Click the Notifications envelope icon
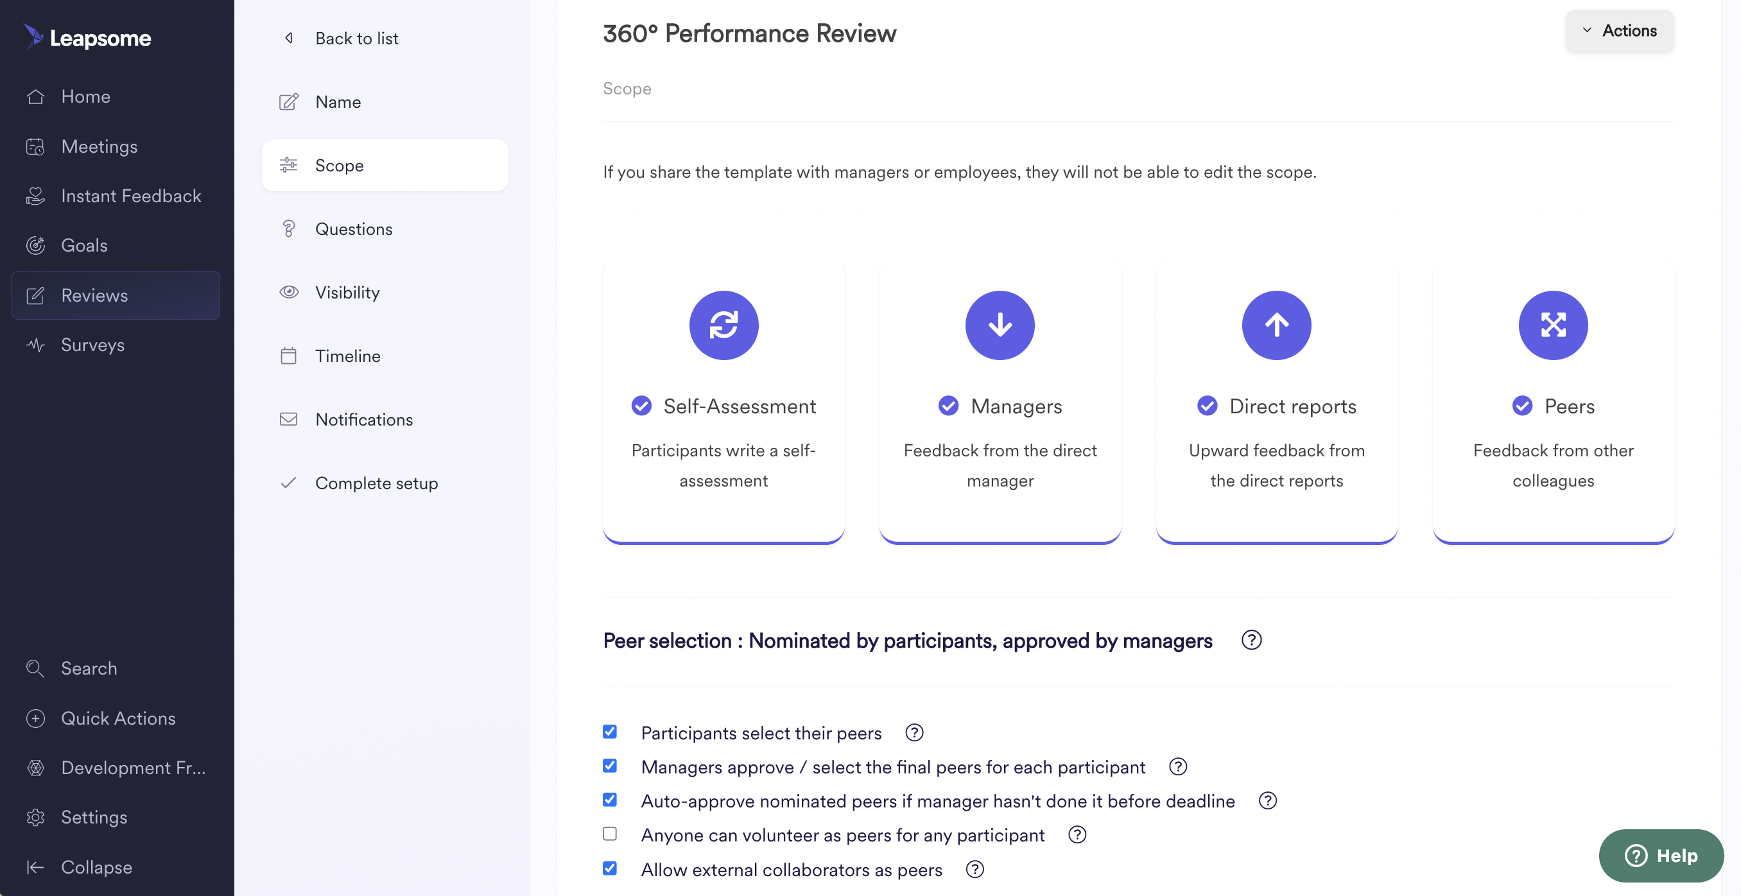Screen dimensions: 1741x896 click(289, 419)
